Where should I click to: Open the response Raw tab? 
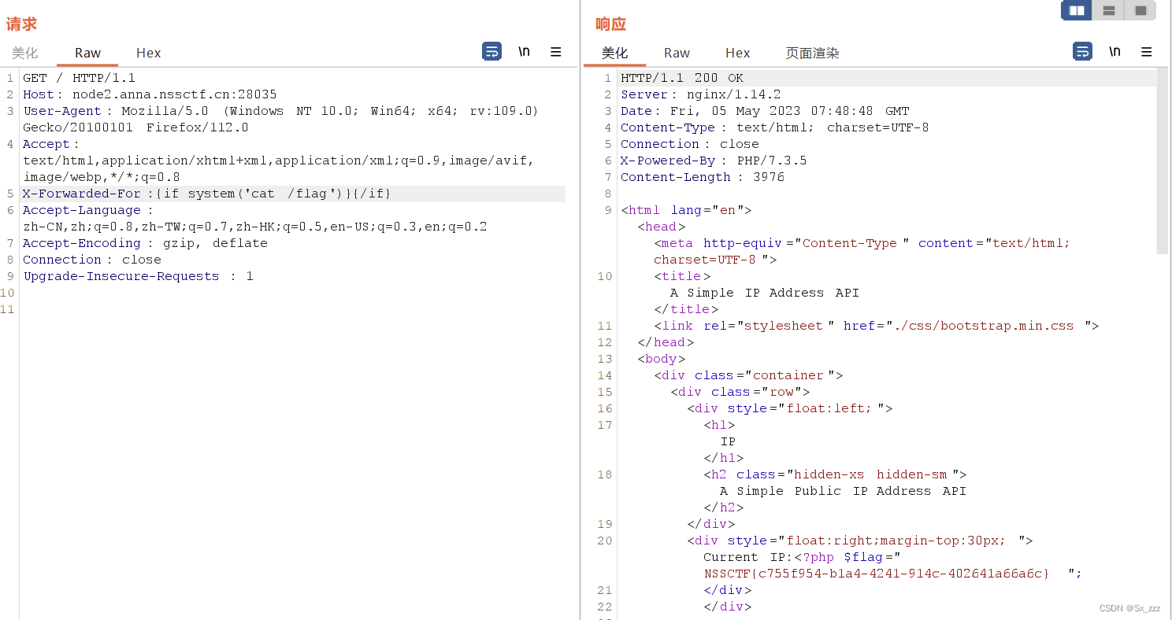(677, 53)
